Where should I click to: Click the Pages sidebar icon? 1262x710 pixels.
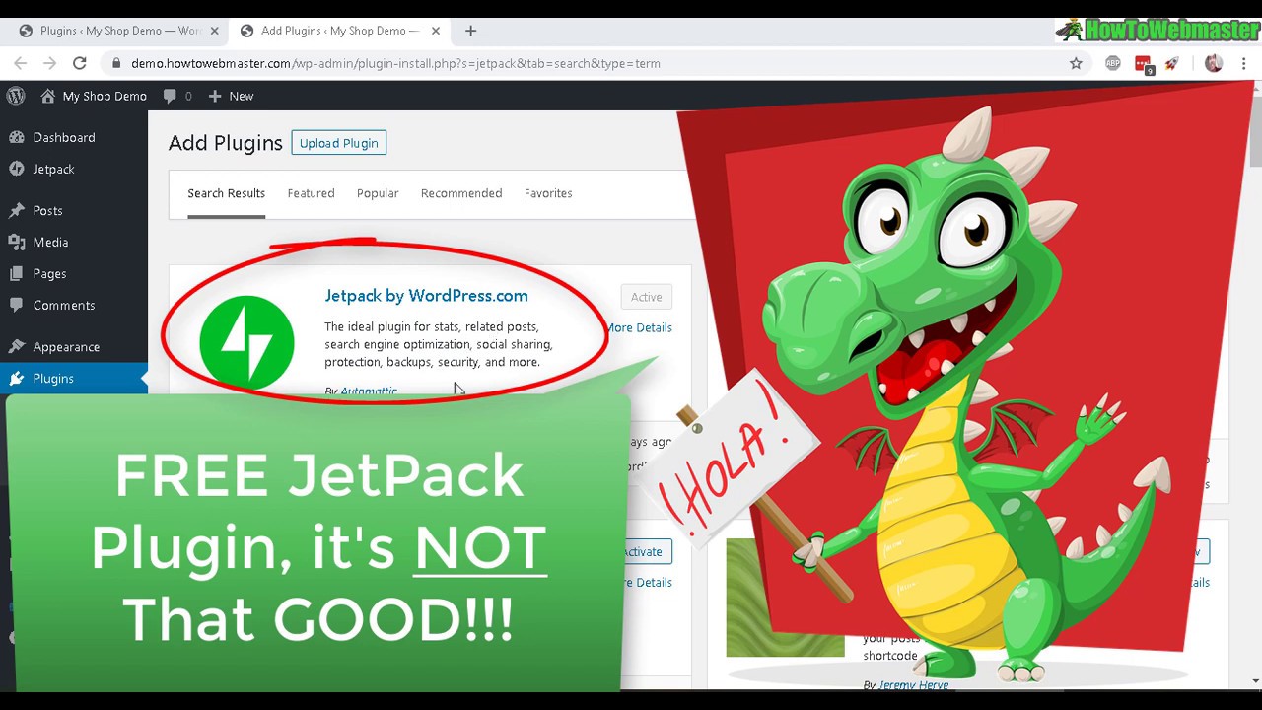click(16, 273)
